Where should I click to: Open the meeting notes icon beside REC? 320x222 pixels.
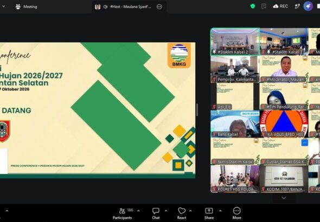[x=264, y=6]
